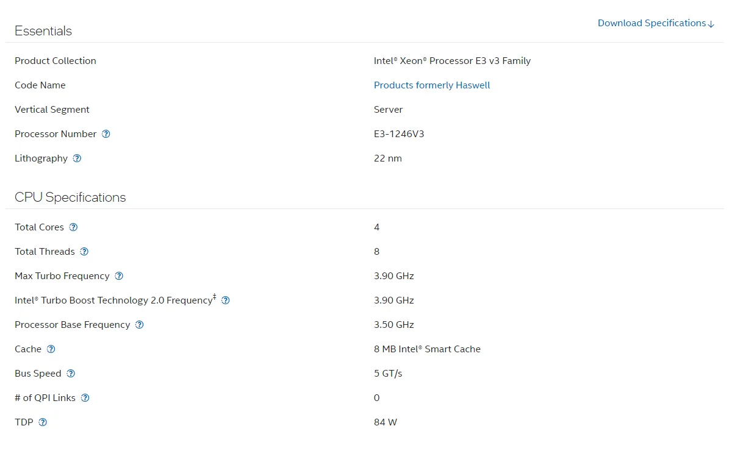Click help icon beside Bus Speed
743x451 pixels.
point(71,374)
